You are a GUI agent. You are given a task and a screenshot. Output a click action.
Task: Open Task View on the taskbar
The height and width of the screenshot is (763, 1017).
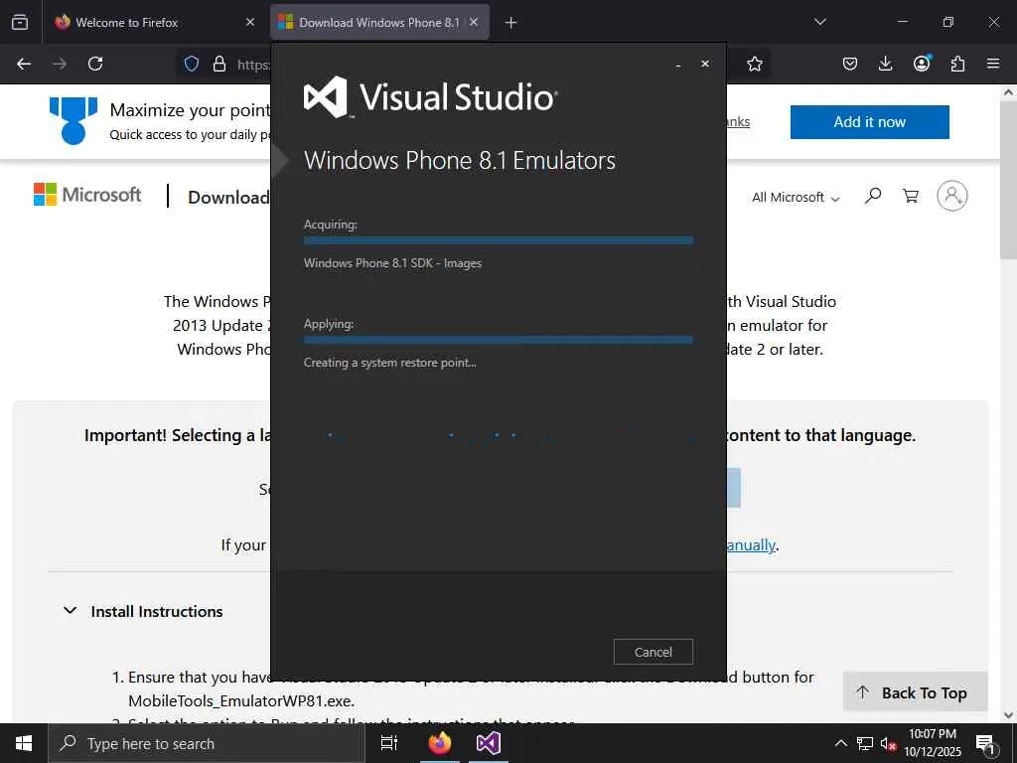(x=388, y=743)
